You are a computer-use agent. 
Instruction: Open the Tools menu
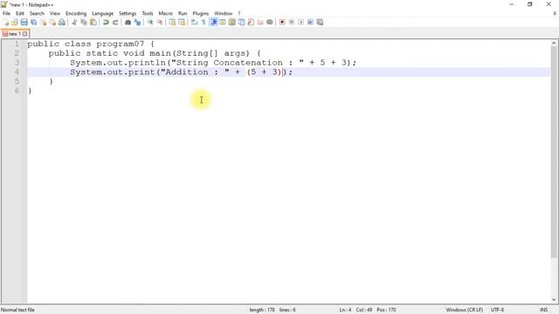pyautogui.click(x=148, y=14)
